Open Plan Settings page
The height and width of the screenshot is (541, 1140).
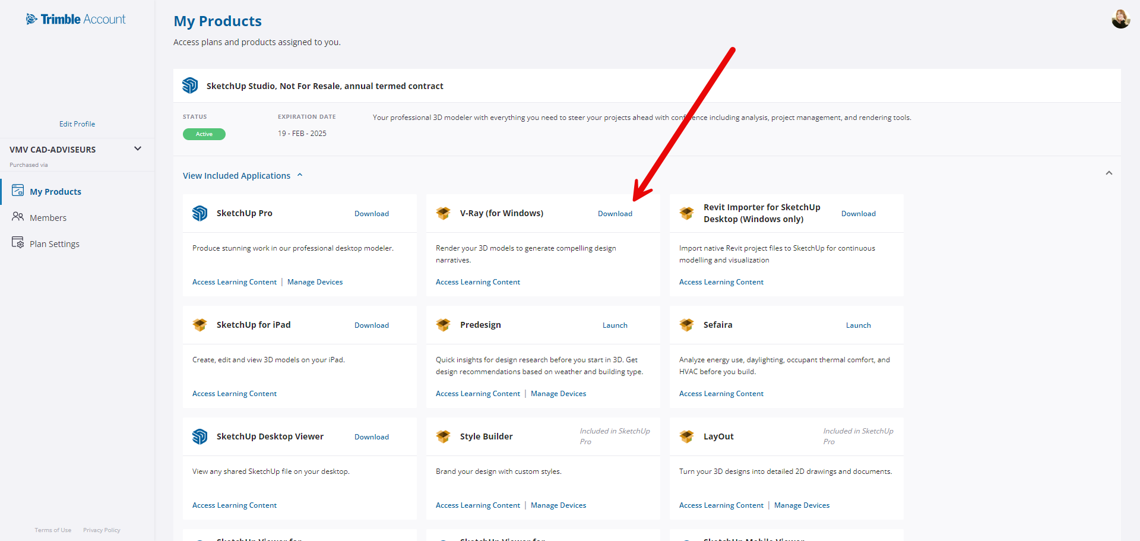tap(55, 244)
